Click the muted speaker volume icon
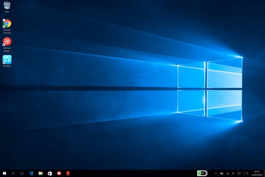Image resolution: width=265 pixels, height=177 pixels. pyautogui.click(x=233, y=173)
